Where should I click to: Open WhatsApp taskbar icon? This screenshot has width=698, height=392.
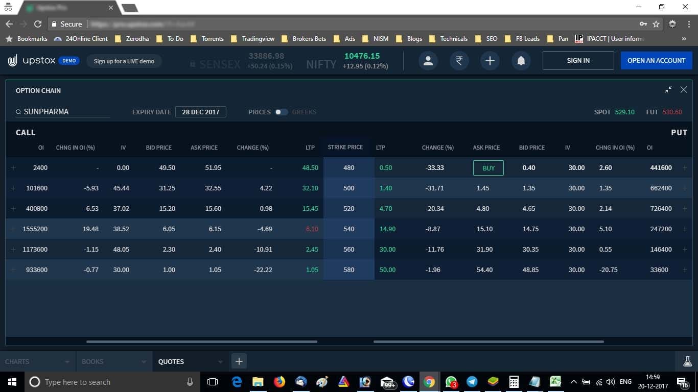point(451,382)
